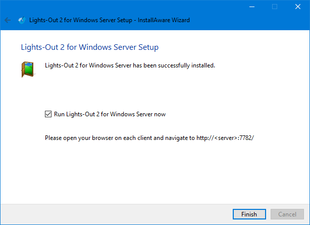
Task: Click the 'Run Lights-Out 2 for Windows Server now' label
Action: point(110,114)
